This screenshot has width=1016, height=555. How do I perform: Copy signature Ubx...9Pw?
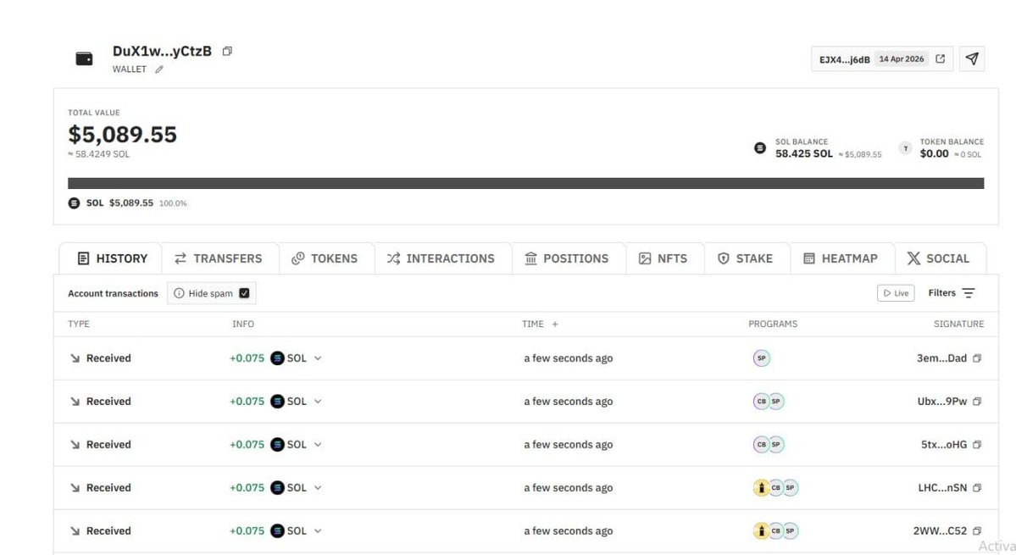(977, 402)
